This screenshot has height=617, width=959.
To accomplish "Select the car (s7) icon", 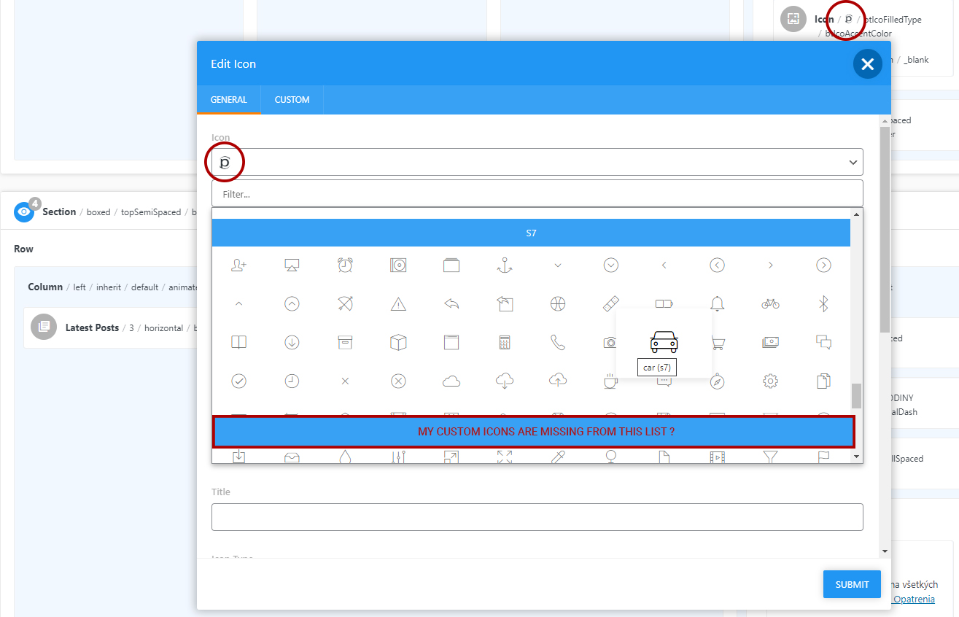I will click(664, 341).
